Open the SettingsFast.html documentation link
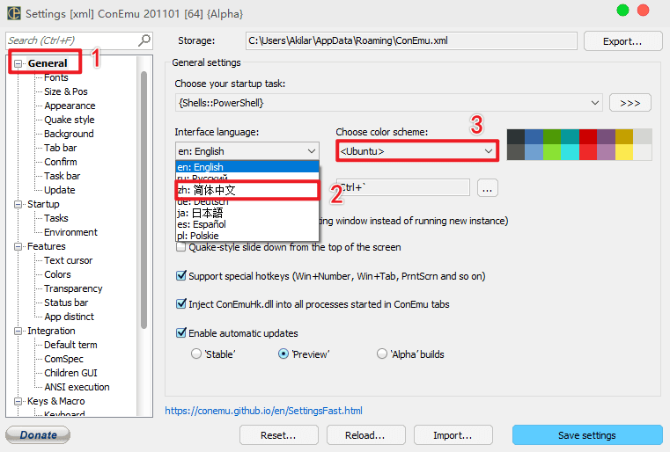Image resolution: width=670 pixels, height=452 pixels. click(263, 411)
